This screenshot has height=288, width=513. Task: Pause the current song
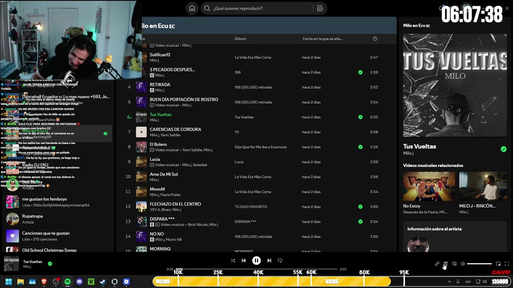click(x=256, y=260)
